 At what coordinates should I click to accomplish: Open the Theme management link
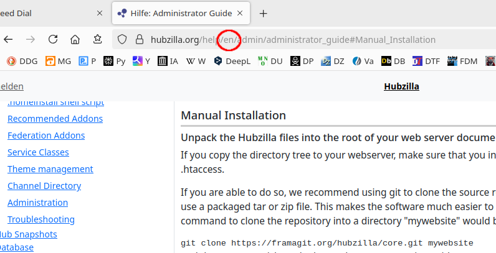coord(50,169)
